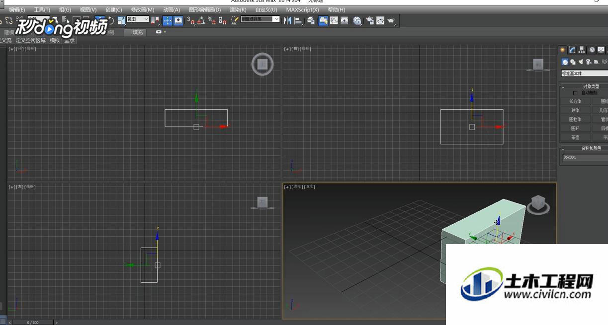Toggle the Percent Snap button

tap(212, 20)
